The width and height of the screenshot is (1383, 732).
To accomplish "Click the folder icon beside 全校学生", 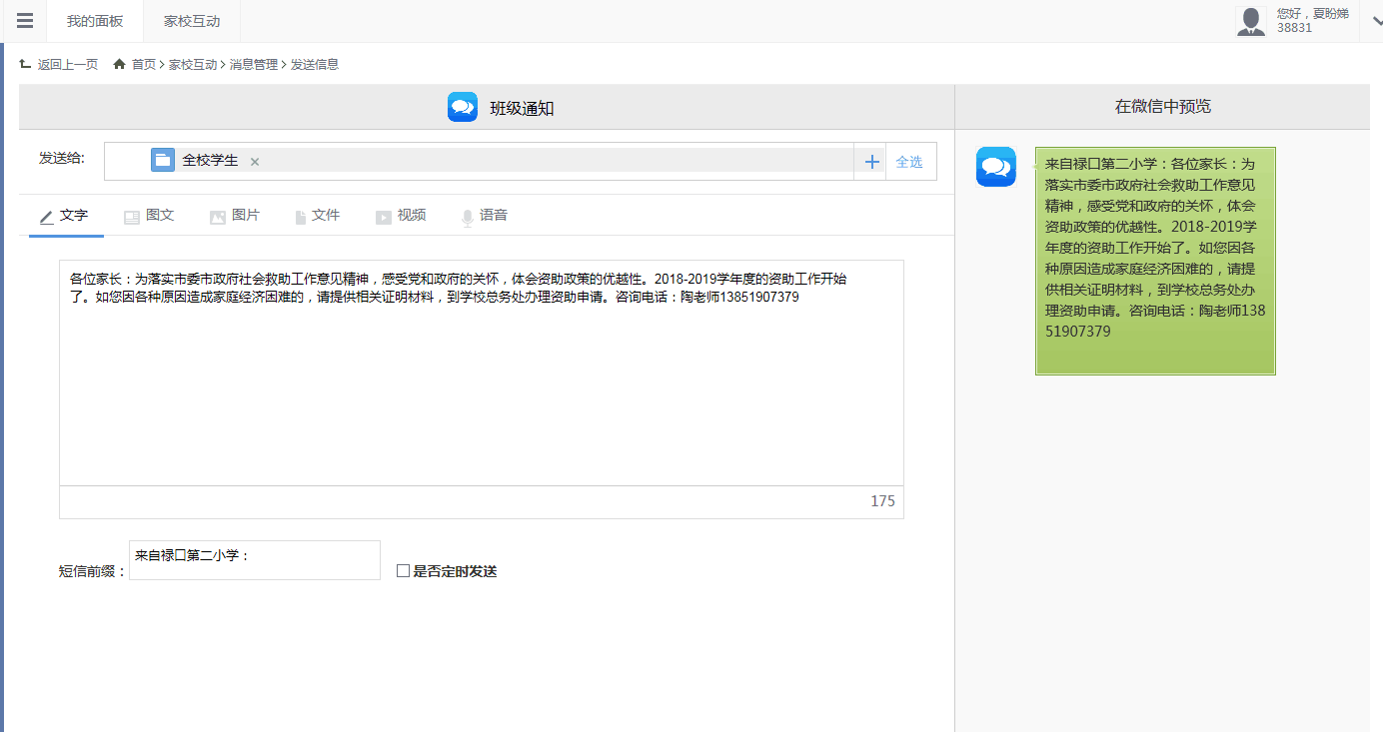I will (x=163, y=160).
